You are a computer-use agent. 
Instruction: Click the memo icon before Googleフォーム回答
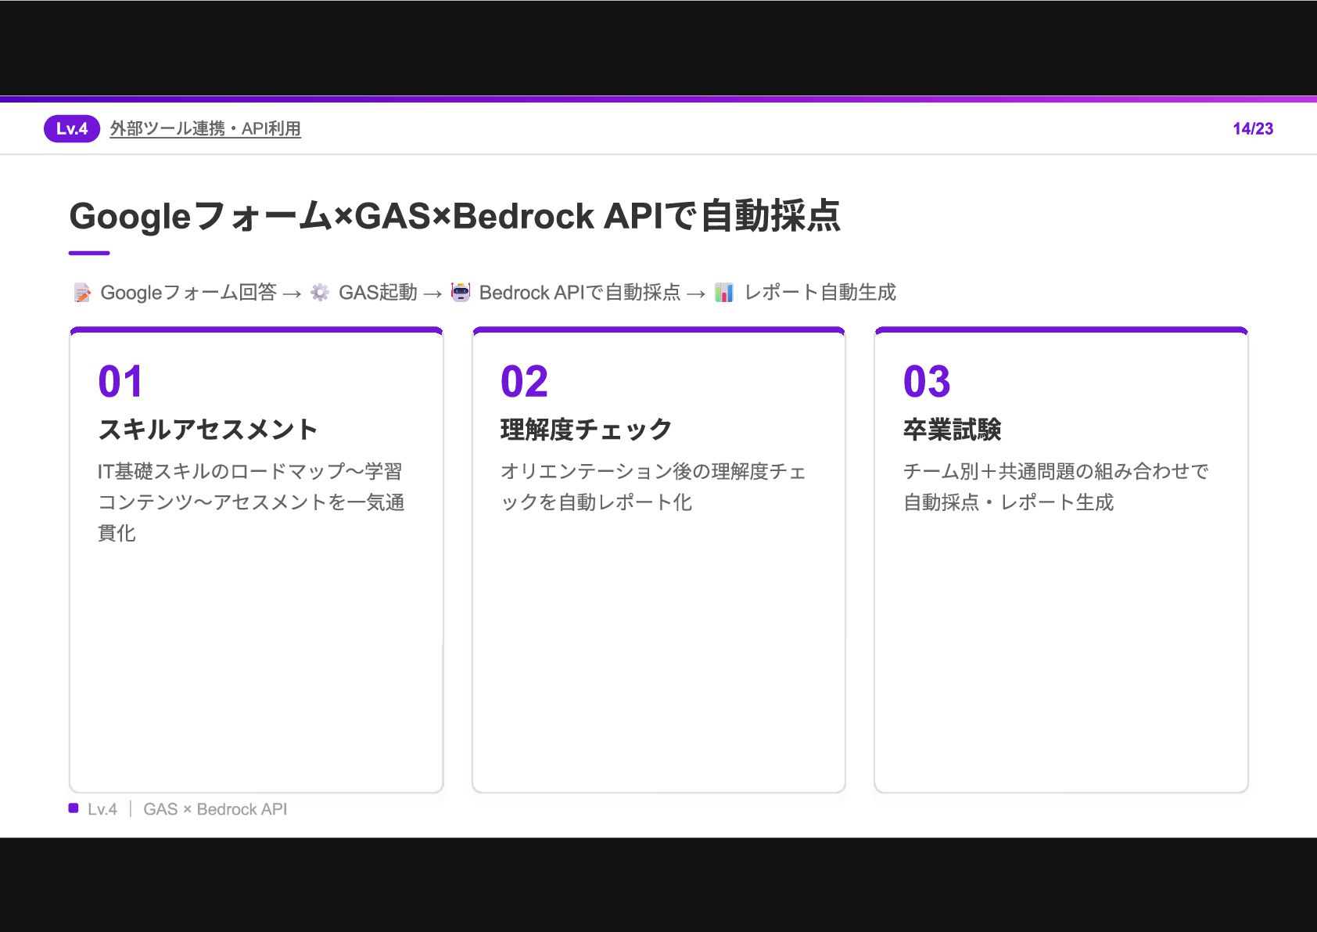(82, 293)
